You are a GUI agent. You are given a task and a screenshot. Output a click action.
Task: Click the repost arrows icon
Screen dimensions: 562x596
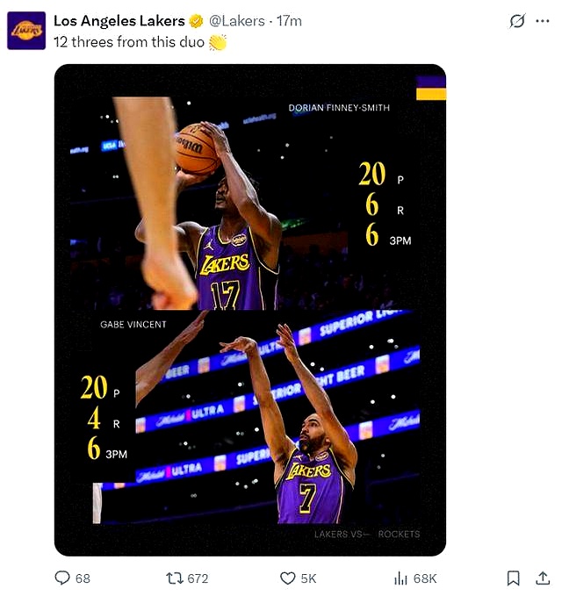[x=174, y=578]
